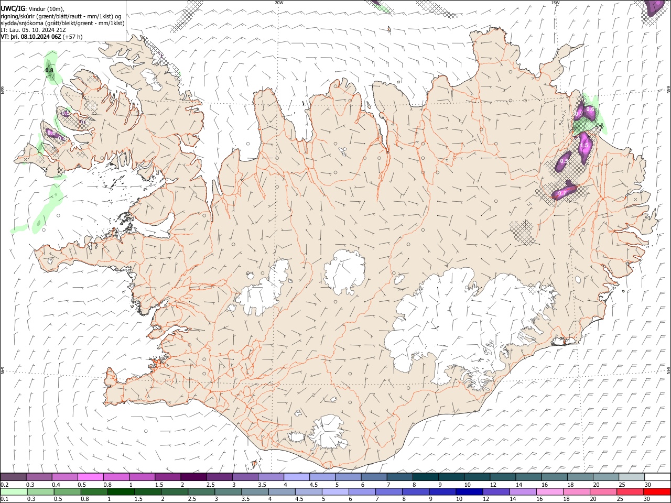Screen dimensions: 671x503
Task: Click the light blue swatch between 4 and 4.5 on the snow scale
Action: coord(297,477)
